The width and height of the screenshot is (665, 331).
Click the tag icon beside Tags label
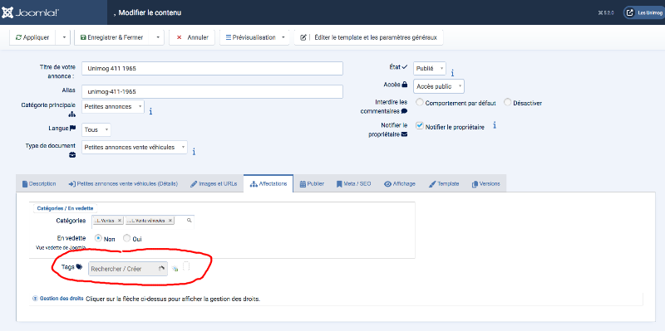(x=79, y=267)
